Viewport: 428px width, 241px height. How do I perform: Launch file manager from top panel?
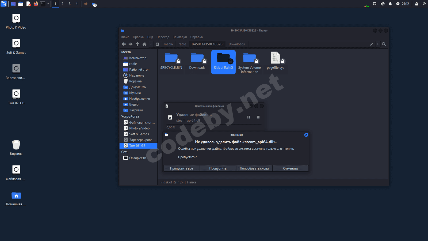21,4
